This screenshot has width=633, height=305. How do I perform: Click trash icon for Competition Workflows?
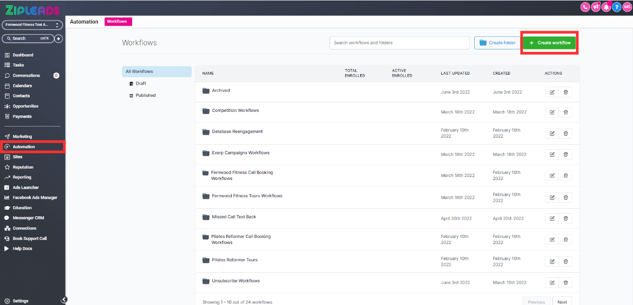tap(565, 112)
